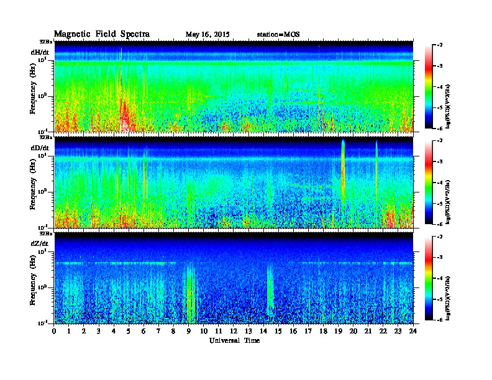Click hour tick '9' on time axis
492x380 pixels.
coord(189,332)
